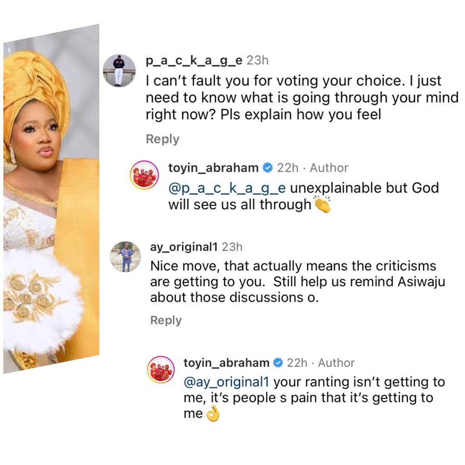Screen dimensions: 465x465
Task: Tap the OK hand emoji
Action: [x=213, y=415]
